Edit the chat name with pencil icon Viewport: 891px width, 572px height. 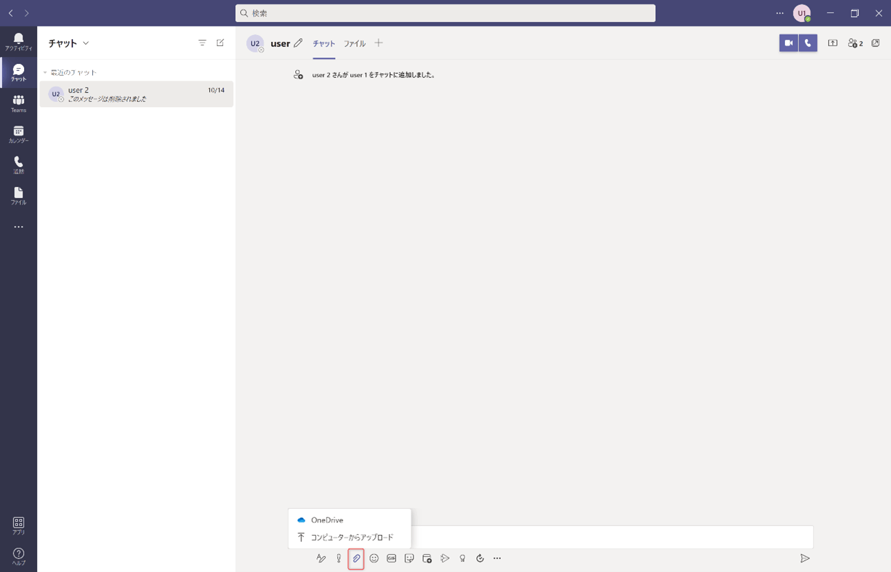pyautogui.click(x=298, y=43)
